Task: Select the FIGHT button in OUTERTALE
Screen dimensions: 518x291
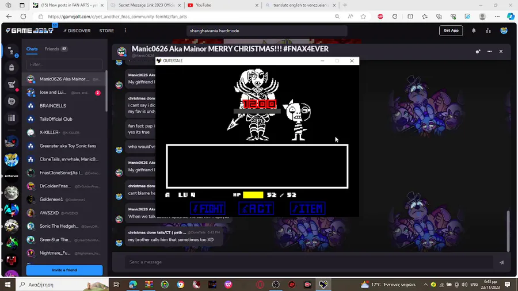Action: click(208, 209)
